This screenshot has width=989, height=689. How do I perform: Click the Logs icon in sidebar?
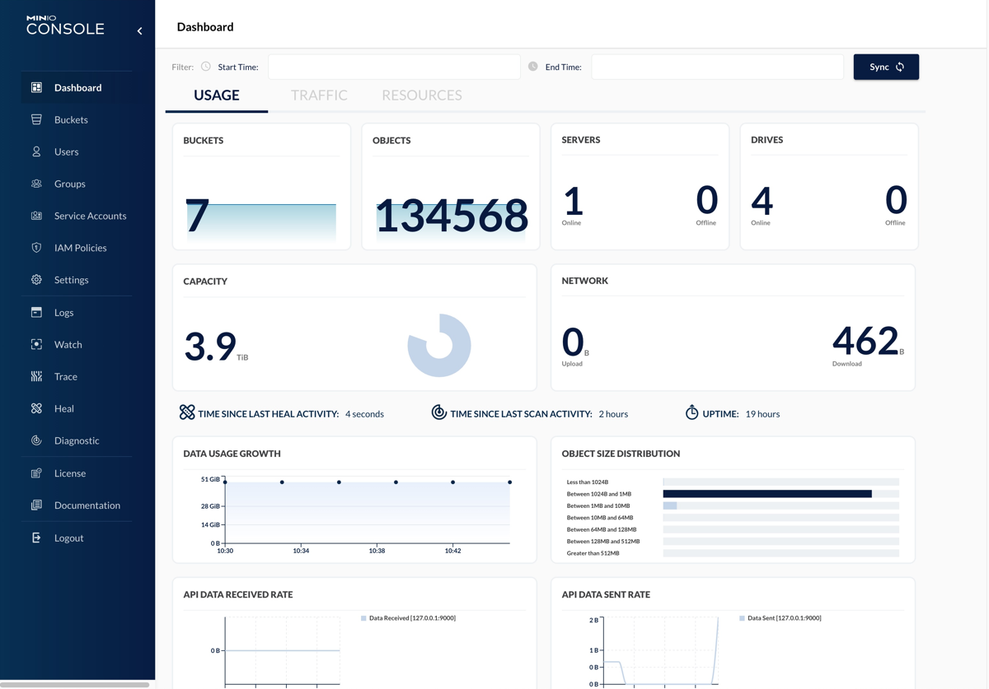pyautogui.click(x=36, y=312)
